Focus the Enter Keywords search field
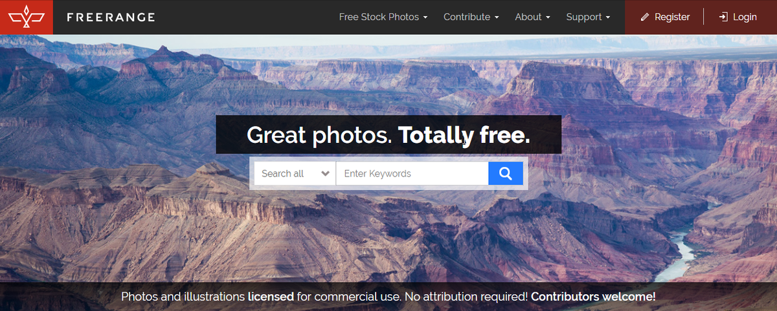The image size is (777, 311). (412, 173)
